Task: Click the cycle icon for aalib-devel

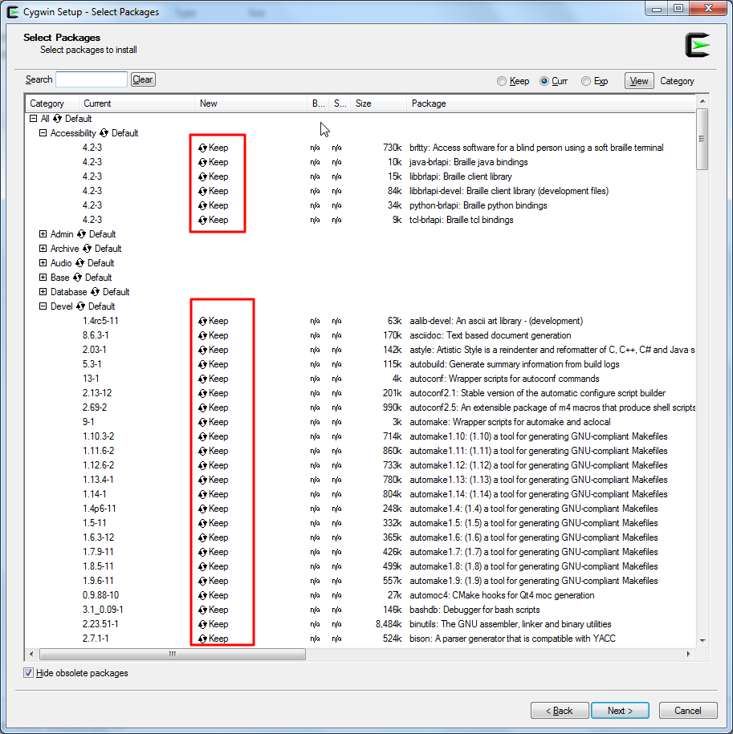Action: click(202, 321)
